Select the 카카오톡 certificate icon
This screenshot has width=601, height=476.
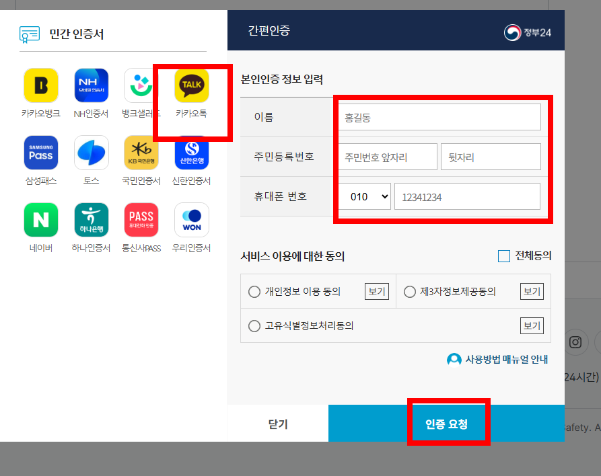[x=190, y=85]
